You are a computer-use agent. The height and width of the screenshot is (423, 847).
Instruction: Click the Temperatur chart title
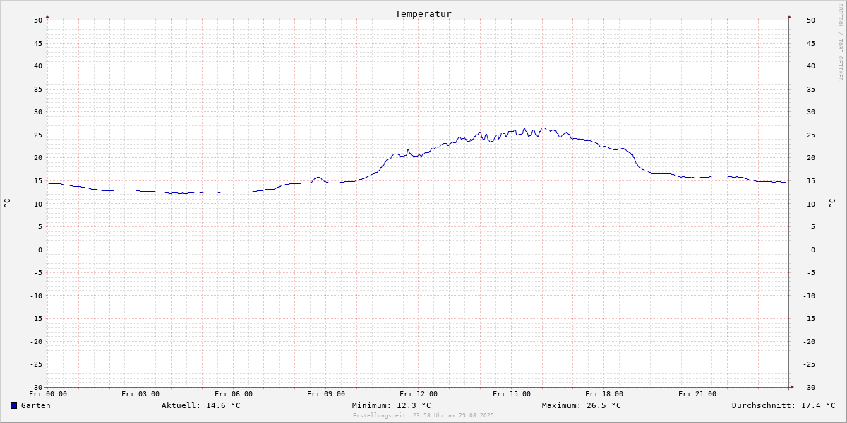click(x=423, y=13)
